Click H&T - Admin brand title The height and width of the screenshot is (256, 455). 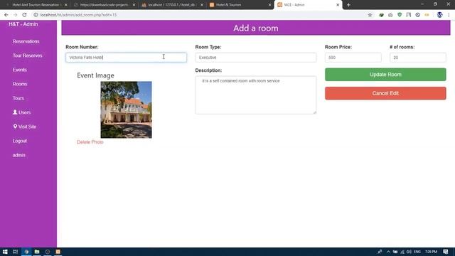point(23,24)
